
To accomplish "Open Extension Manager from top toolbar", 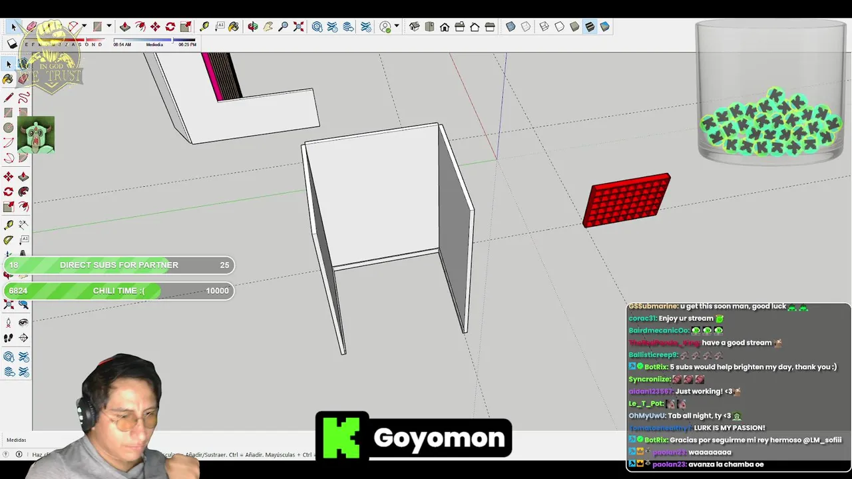I will 365,27.
